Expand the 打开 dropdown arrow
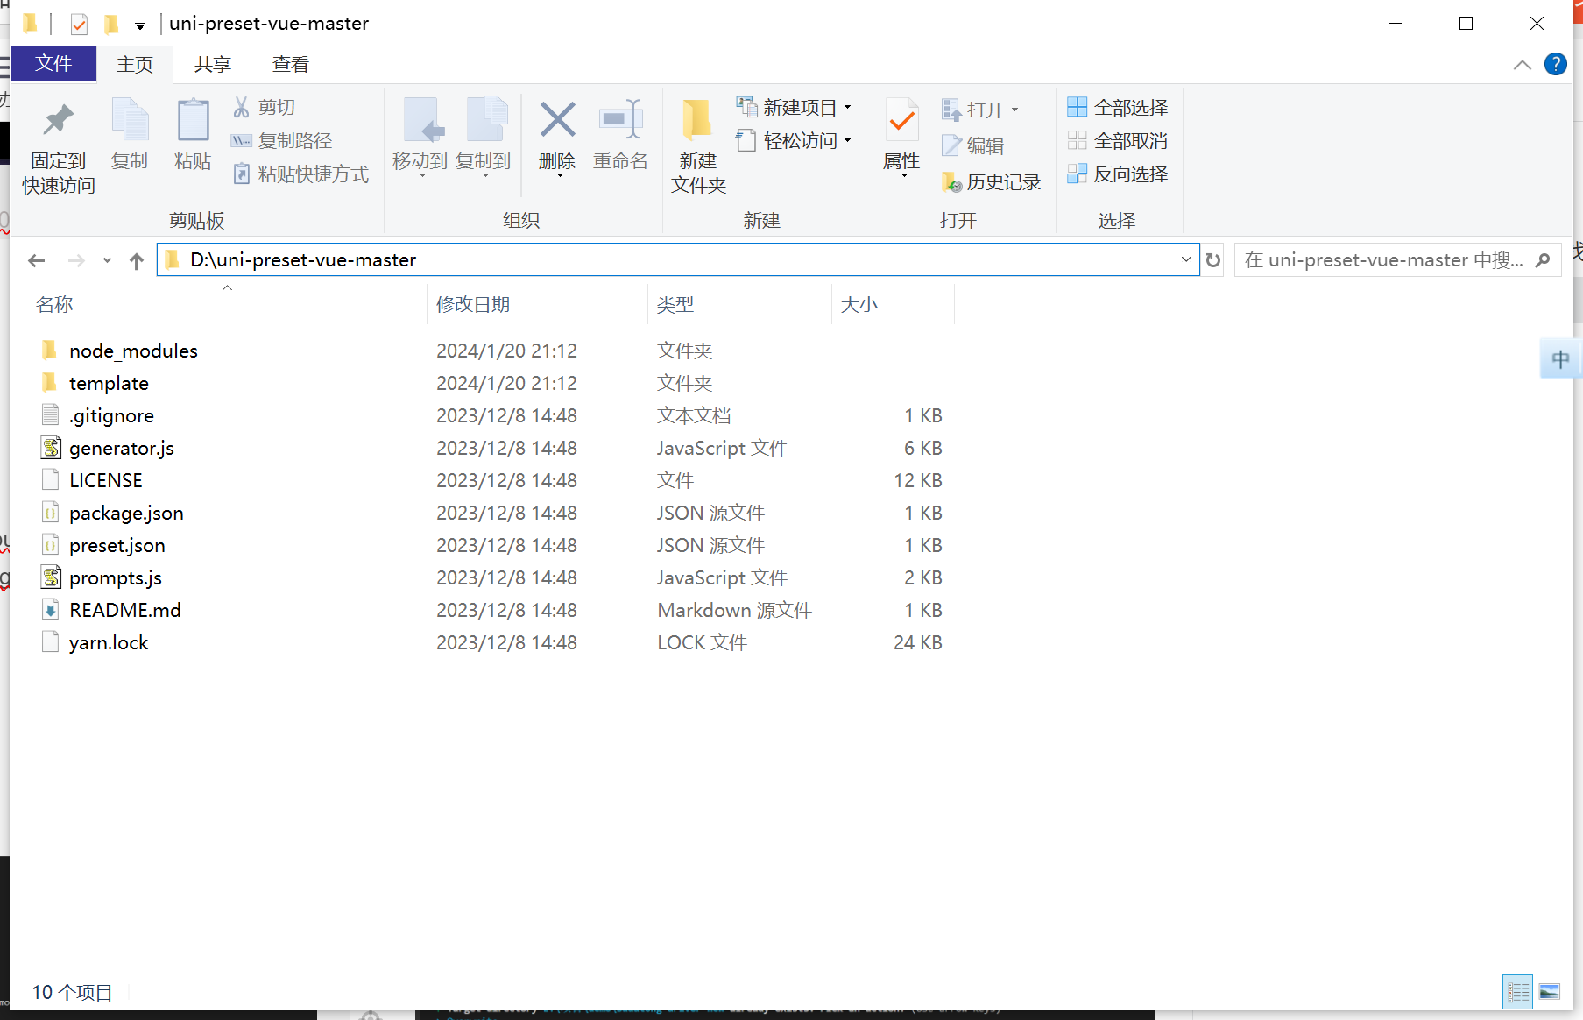This screenshot has height=1020, width=1583. pos(1014,109)
